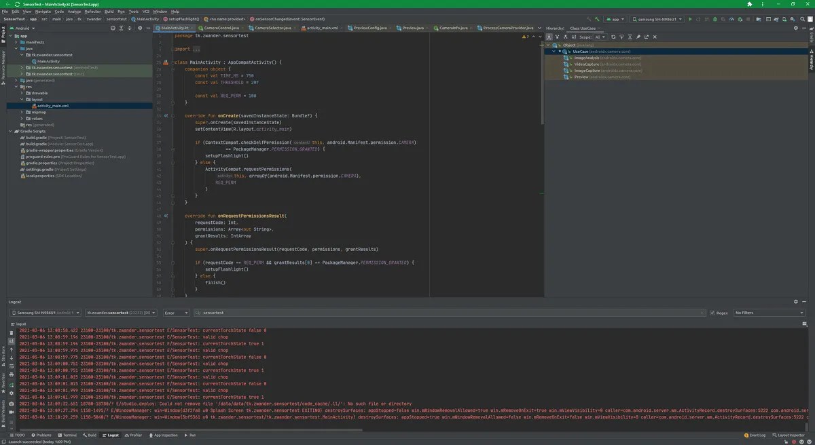Image resolution: width=815 pixels, height=445 pixels.
Task: Switch to CameraControl.java tab
Action: 221,28
